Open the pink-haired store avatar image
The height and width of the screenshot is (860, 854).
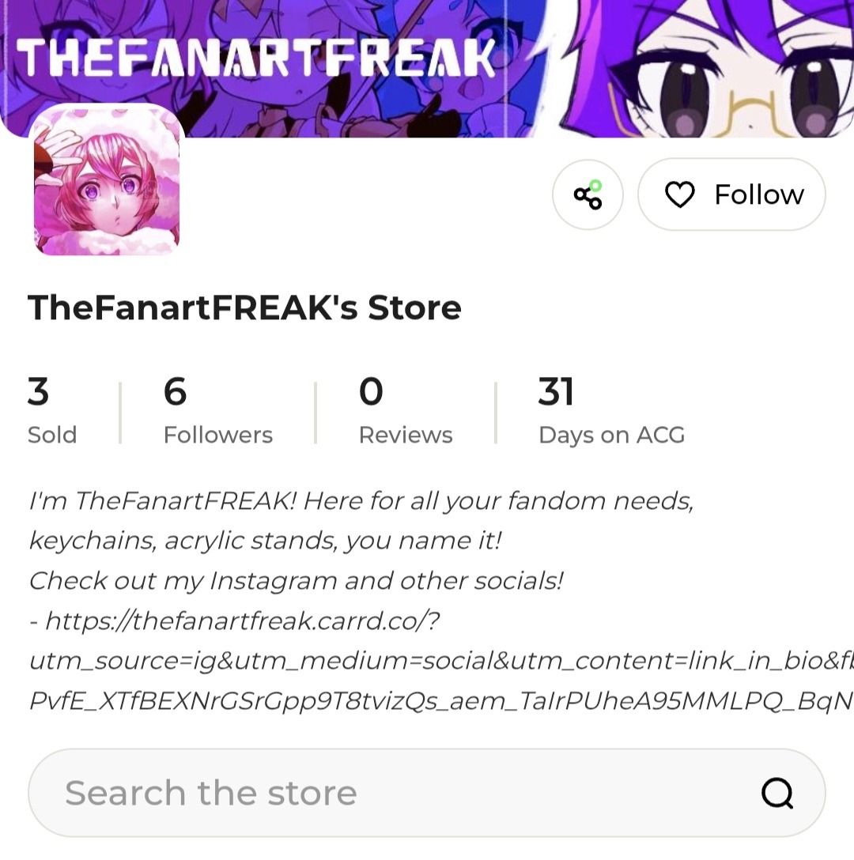(107, 181)
